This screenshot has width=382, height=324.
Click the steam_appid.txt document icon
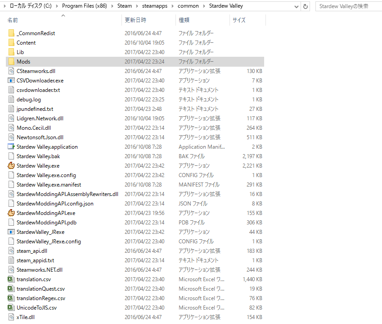[x=11, y=260]
